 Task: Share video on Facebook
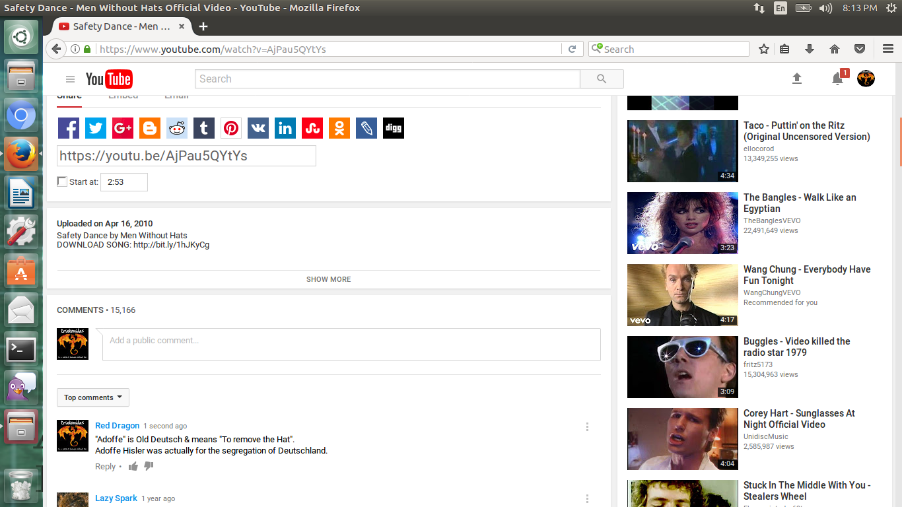[x=69, y=128]
